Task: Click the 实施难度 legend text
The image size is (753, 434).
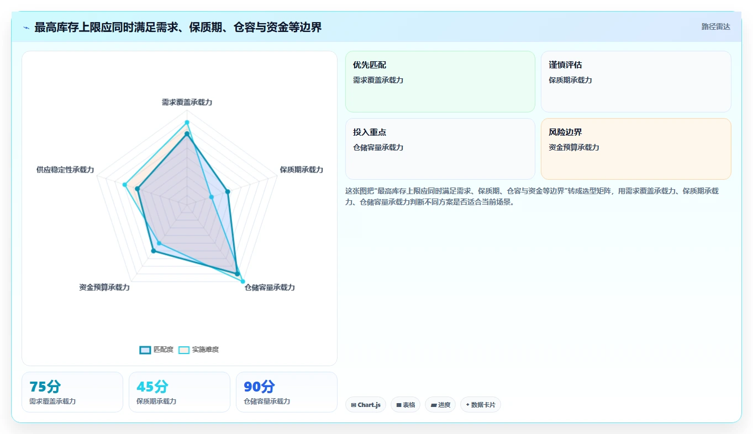Action: click(206, 350)
